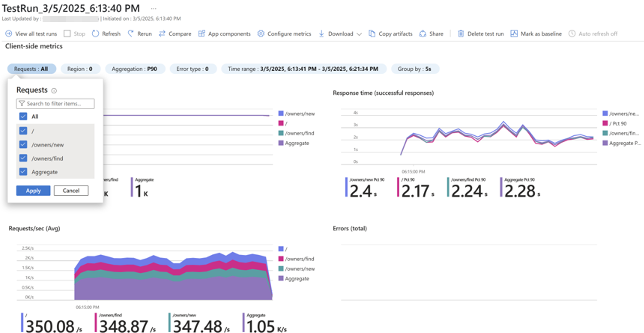Viewport: 644px width, 333px height.
Task: Uncheck the /owners/new checkbox
Action: click(23, 144)
